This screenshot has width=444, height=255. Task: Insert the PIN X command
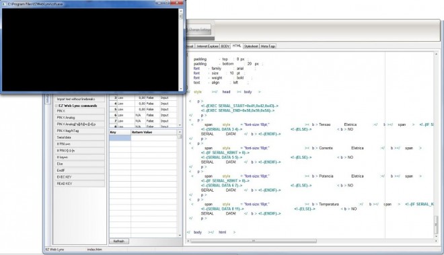click(79, 111)
